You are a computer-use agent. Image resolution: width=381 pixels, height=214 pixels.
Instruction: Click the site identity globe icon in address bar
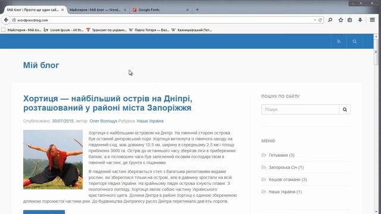[14, 20]
